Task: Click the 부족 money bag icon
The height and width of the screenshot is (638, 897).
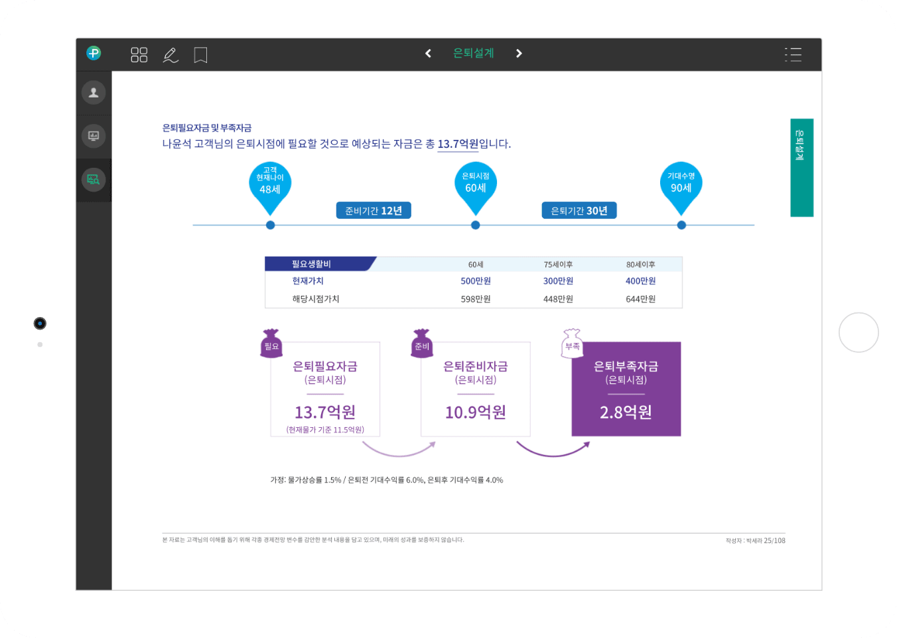Action: tap(573, 344)
